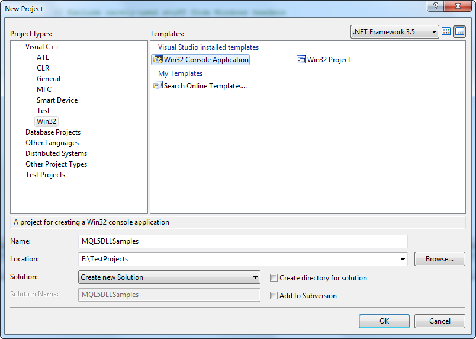Open the Location path dropdown arrow

[403, 259]
